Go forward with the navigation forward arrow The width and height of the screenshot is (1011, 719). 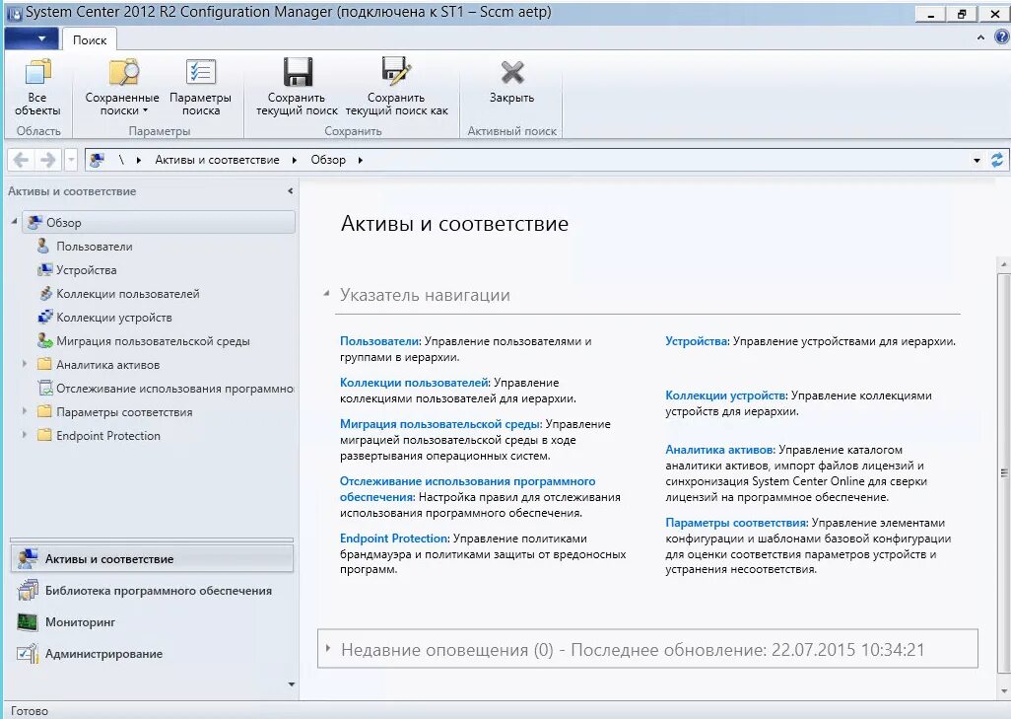tap(47, 160)
